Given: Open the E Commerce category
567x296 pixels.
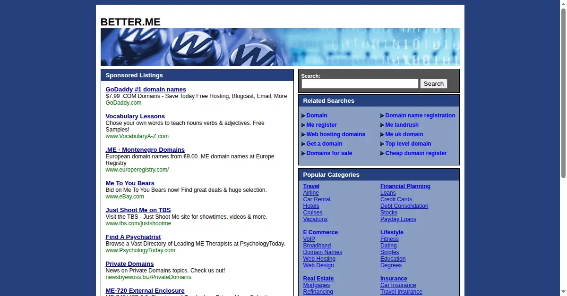Looking at the screenshot, I should pyautogui.click(x=320, y=232).
